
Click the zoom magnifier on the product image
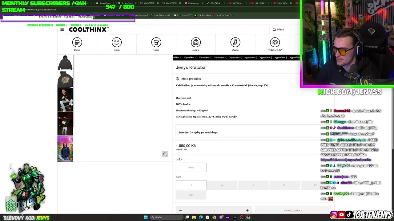[165, 154]
